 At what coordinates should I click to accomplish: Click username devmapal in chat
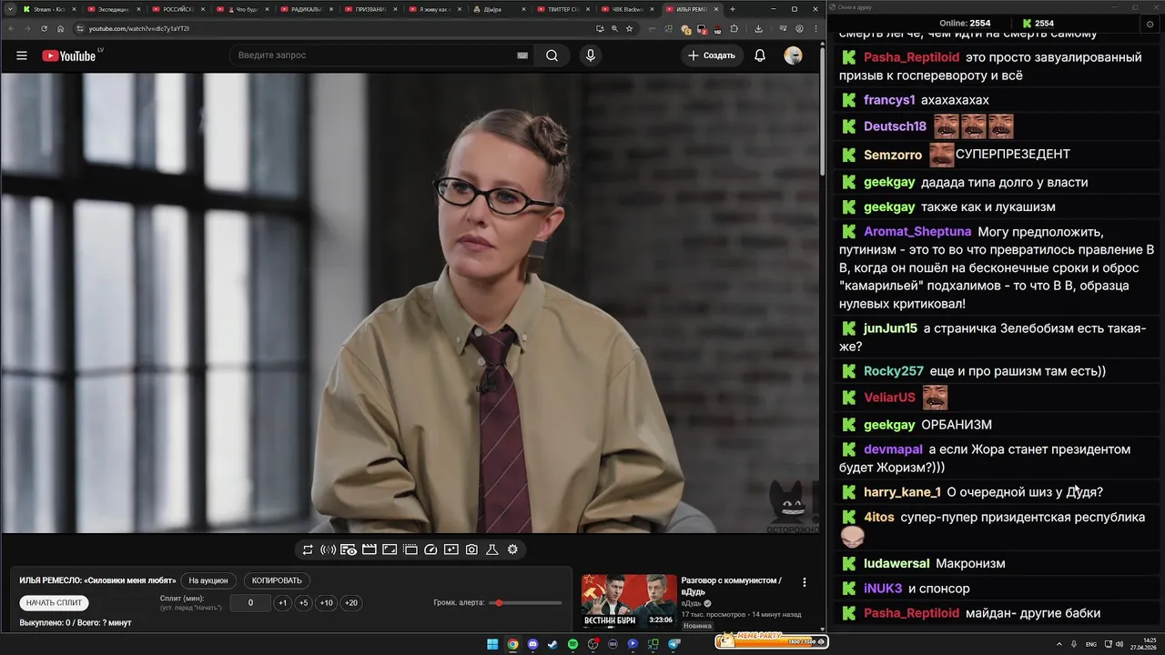[893, 449]
